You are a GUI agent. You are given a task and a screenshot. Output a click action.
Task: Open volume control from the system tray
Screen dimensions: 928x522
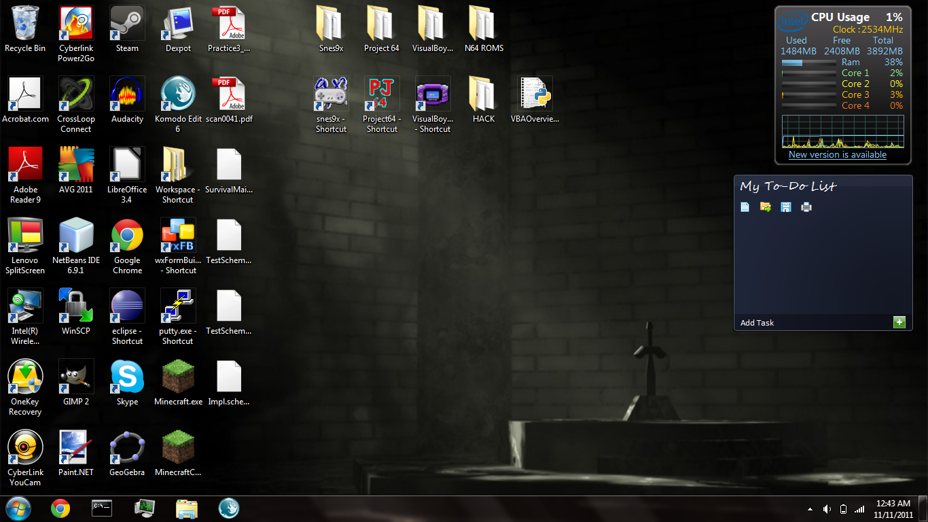[x=826, y=508]
